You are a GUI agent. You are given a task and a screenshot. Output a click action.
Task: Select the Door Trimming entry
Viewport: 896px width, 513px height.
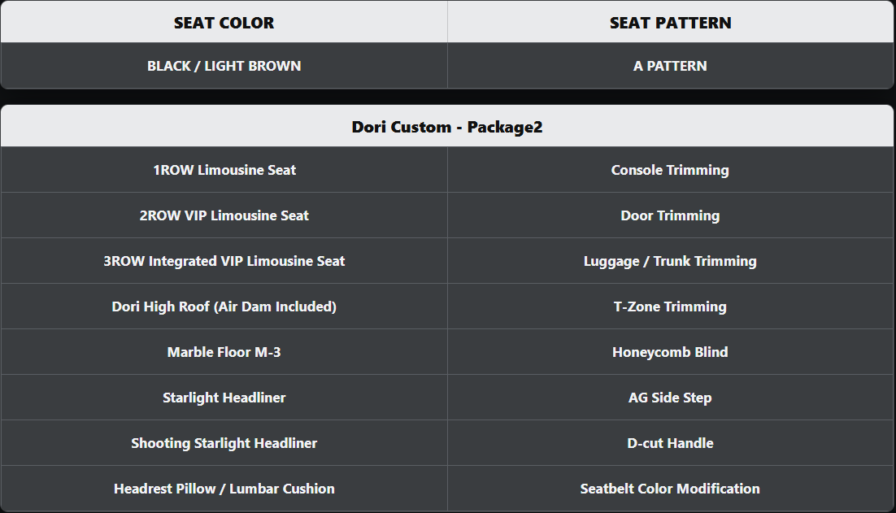670,215
